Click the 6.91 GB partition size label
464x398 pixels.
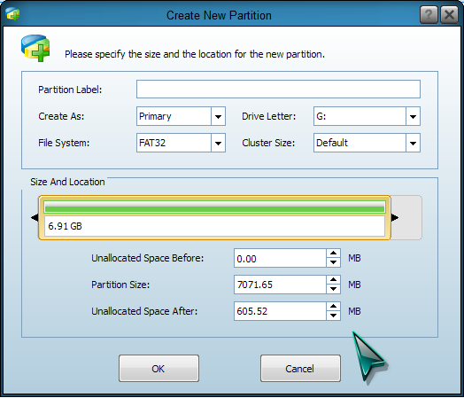tap(65, 226)
